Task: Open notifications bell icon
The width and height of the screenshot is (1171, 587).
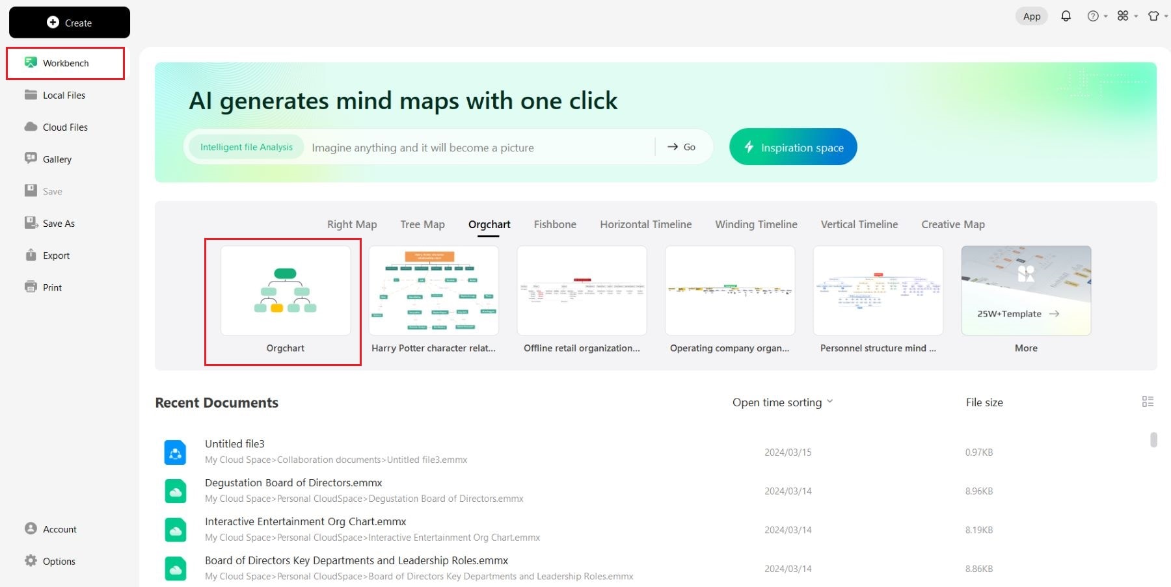Action: [1066, 16]
